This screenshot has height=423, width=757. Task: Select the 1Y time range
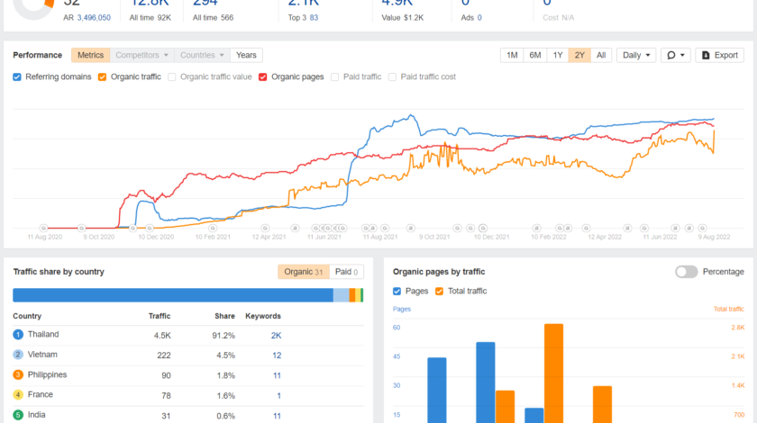[558, 55]
